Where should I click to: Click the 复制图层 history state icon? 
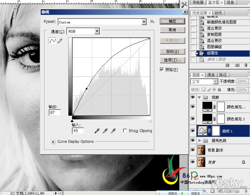pos(202,35)
